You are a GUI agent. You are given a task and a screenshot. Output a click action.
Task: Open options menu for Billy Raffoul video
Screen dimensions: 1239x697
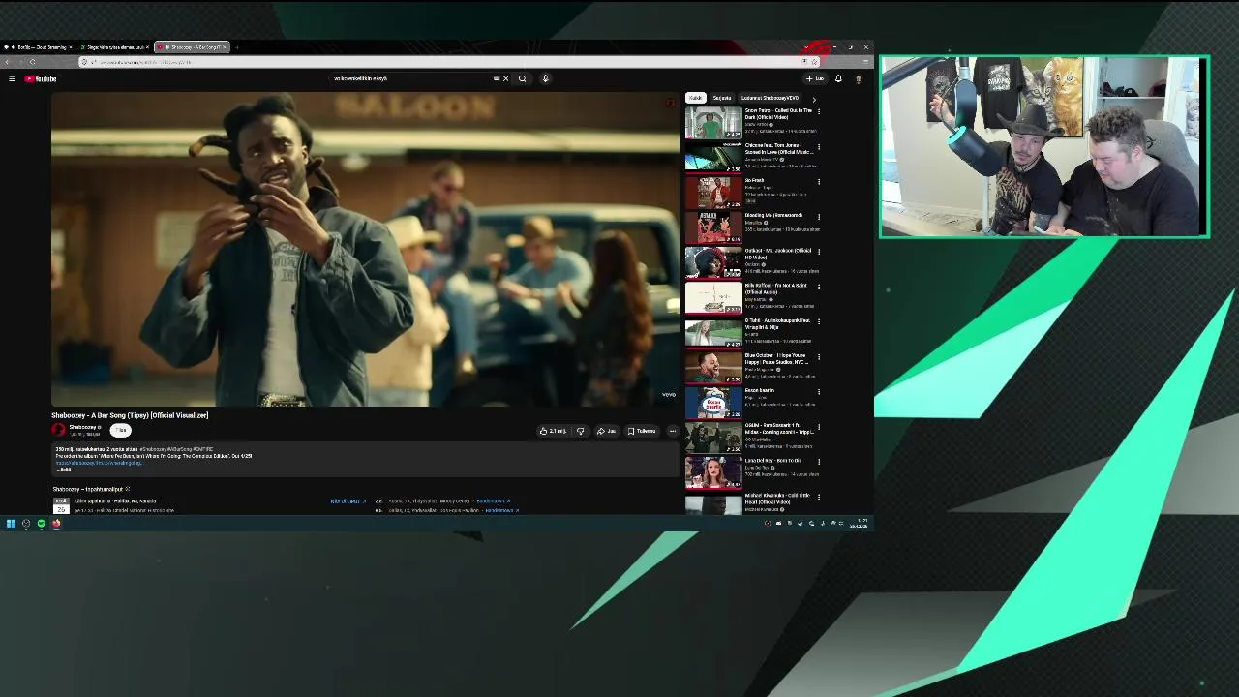pos(819,287)
